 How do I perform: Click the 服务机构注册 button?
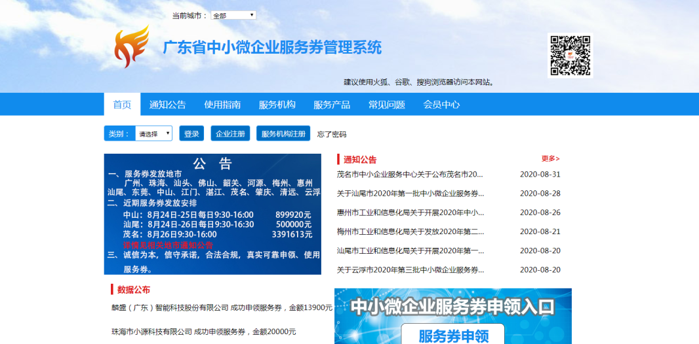(x=283, y=134)
